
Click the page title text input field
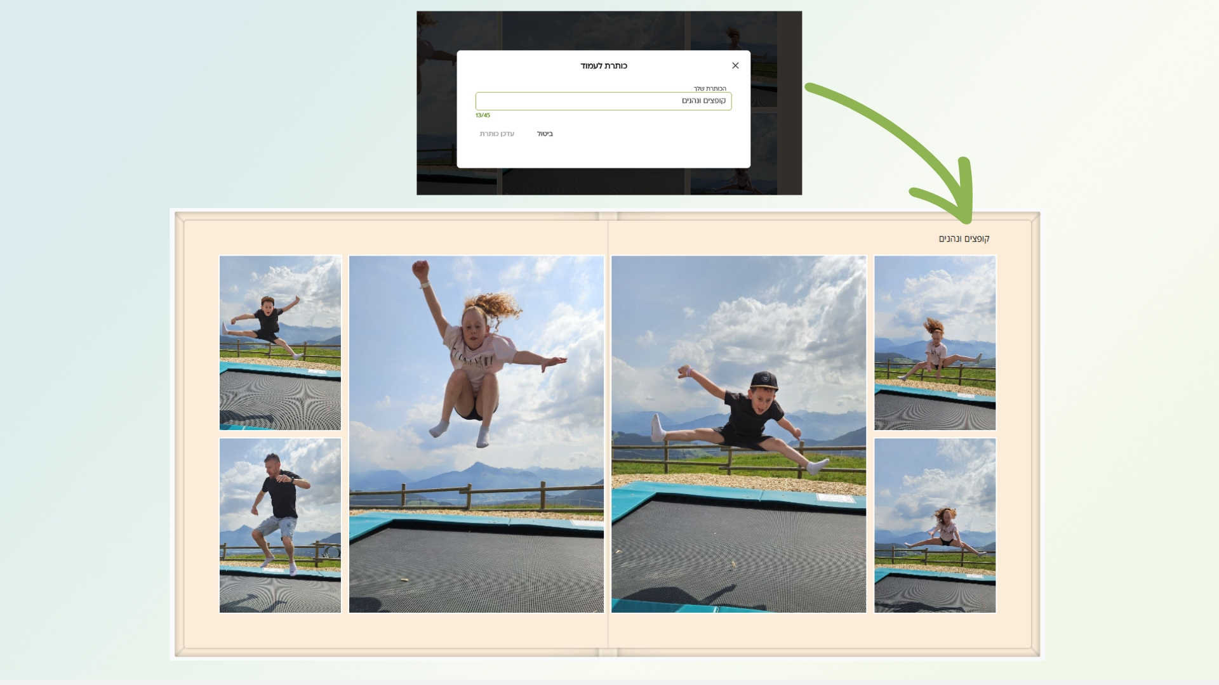point(603,101)
